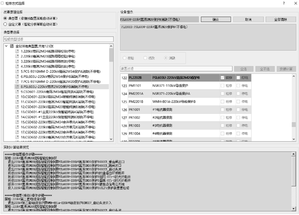Click down arrow of result preview scrollbar
This screenshot has width=299, height=215.
click(x=293, y=209)
